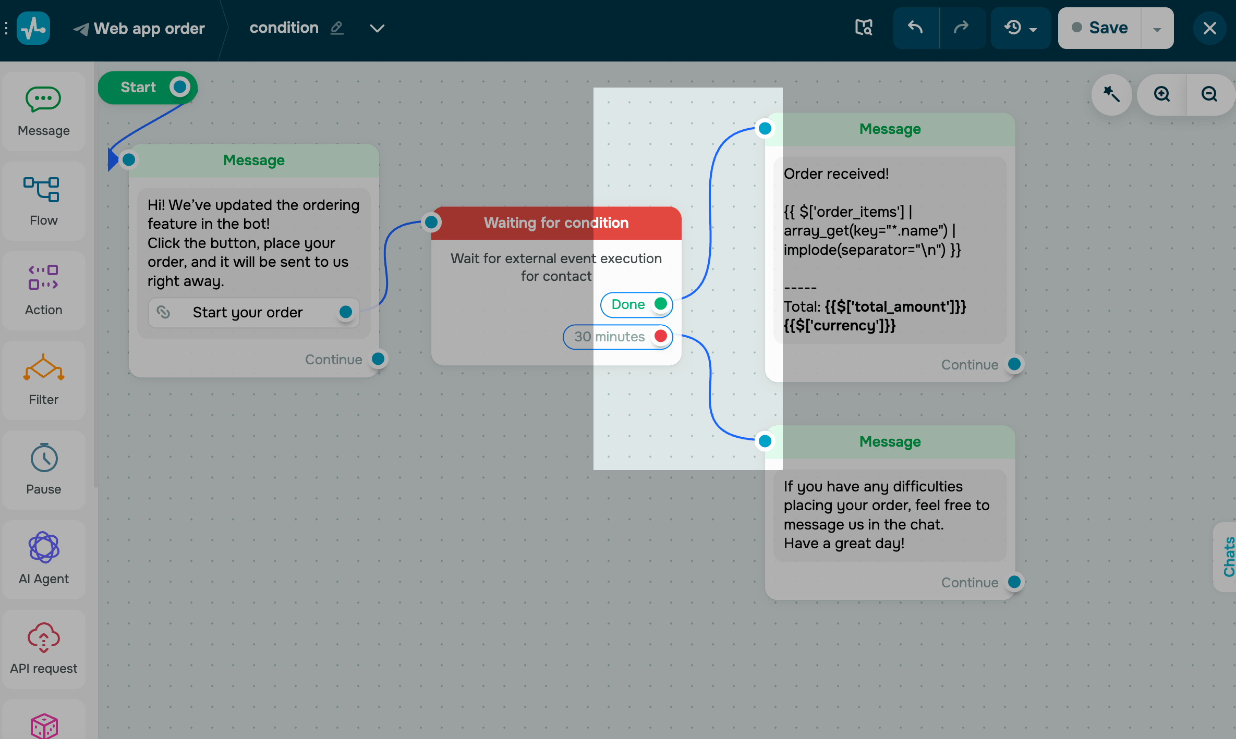This screenshot has width=1236, height=739.
Task: Expand the Save options arrow
Action: click(1157, 29)
